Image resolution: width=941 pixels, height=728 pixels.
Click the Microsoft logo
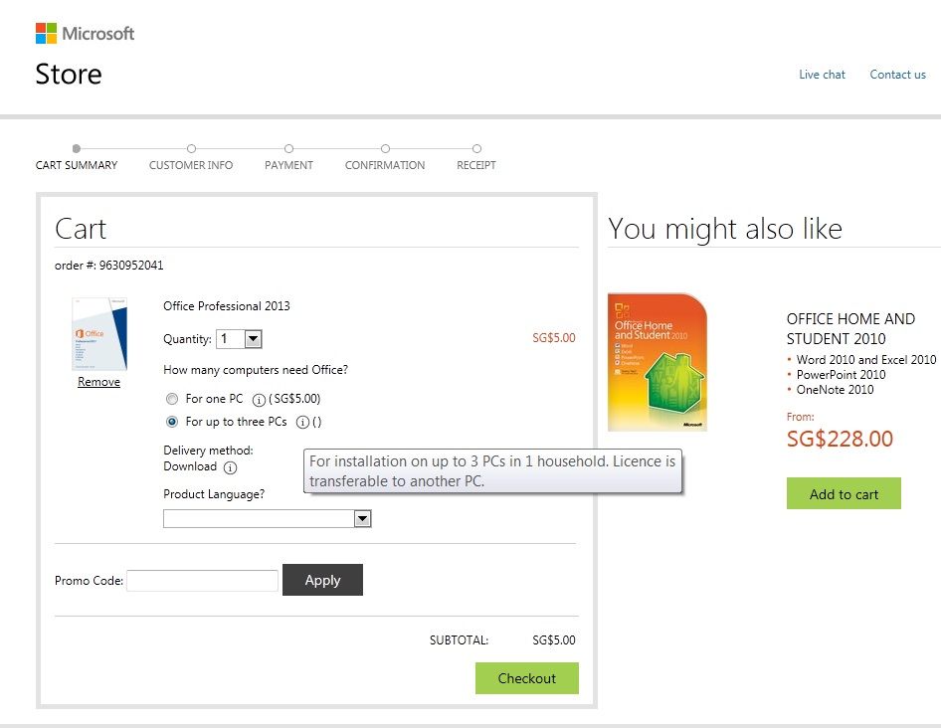point(85,34)
